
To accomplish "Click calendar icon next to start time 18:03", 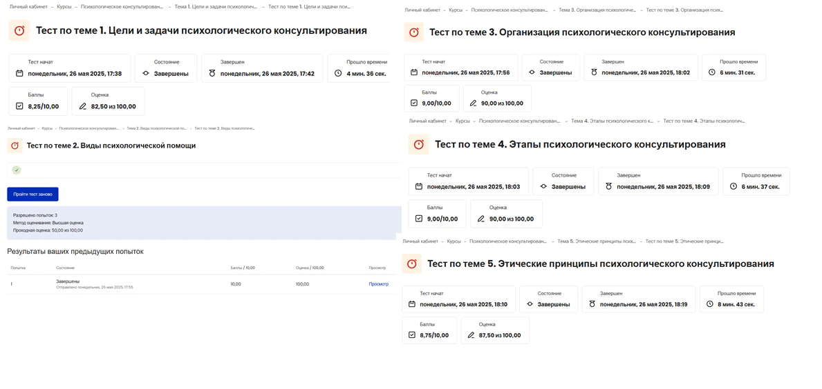I will (419, 186).
